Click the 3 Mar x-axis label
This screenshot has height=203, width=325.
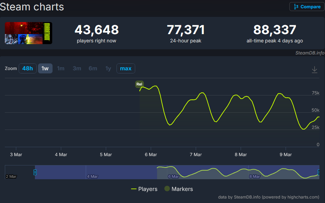(16, 155)
